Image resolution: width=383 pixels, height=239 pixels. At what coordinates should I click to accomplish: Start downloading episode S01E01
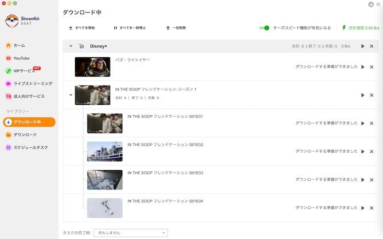click(363, 123)
